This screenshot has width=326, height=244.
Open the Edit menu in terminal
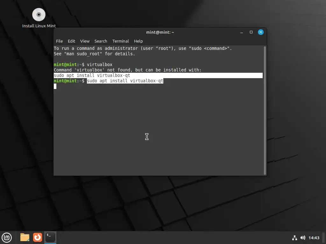pos(71,41)
